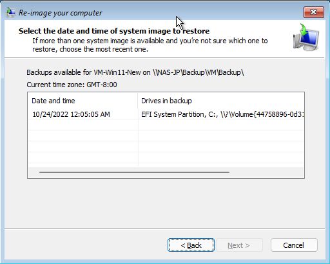This screenshot has height=264, width=330.
Task: Cancel the system image restore wizard
Action: pyautogui.click(x=294, y=245)
